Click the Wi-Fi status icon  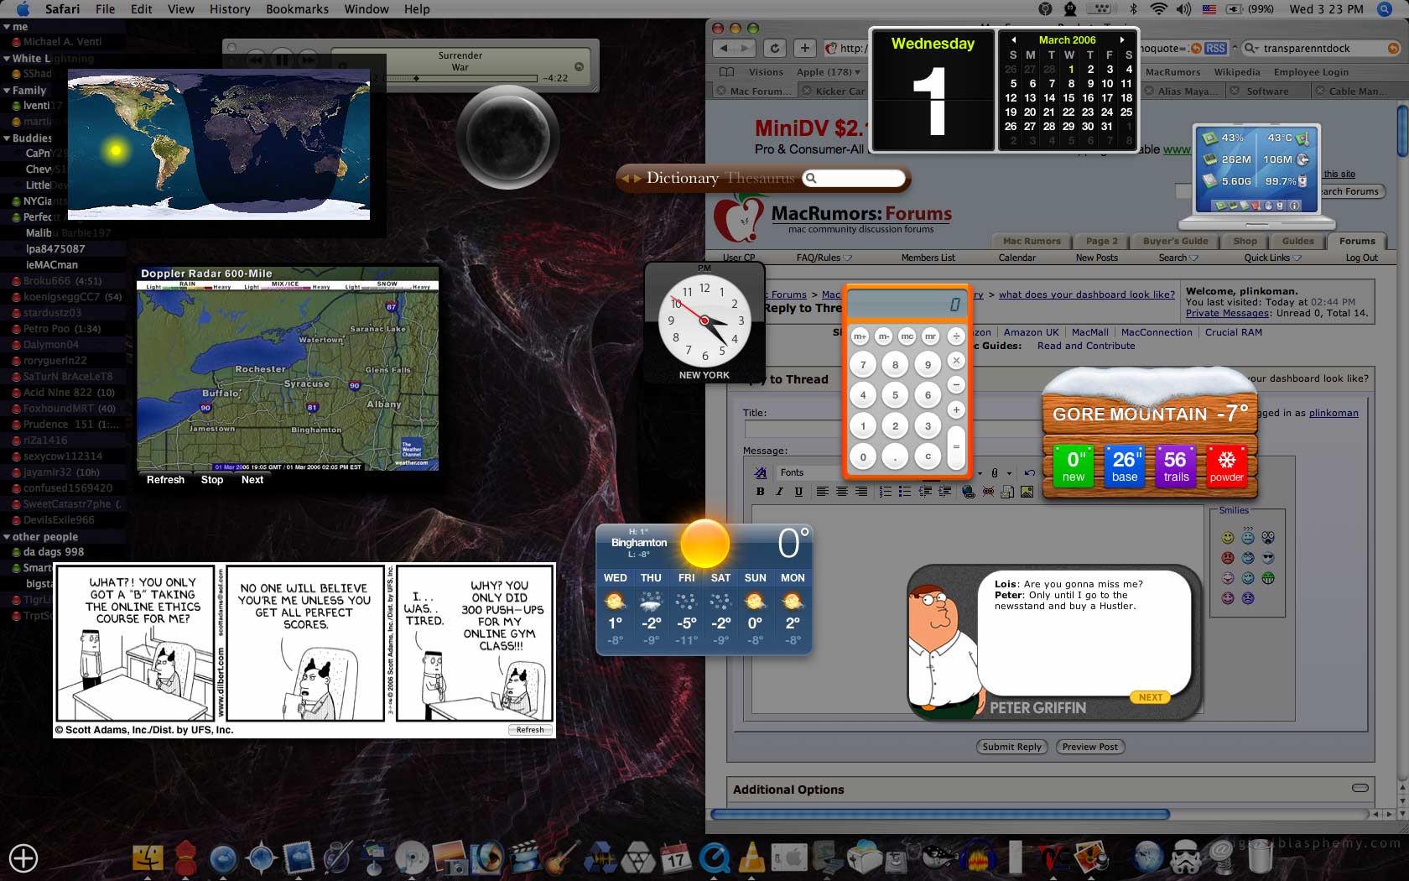click(x=1158, y=9)
